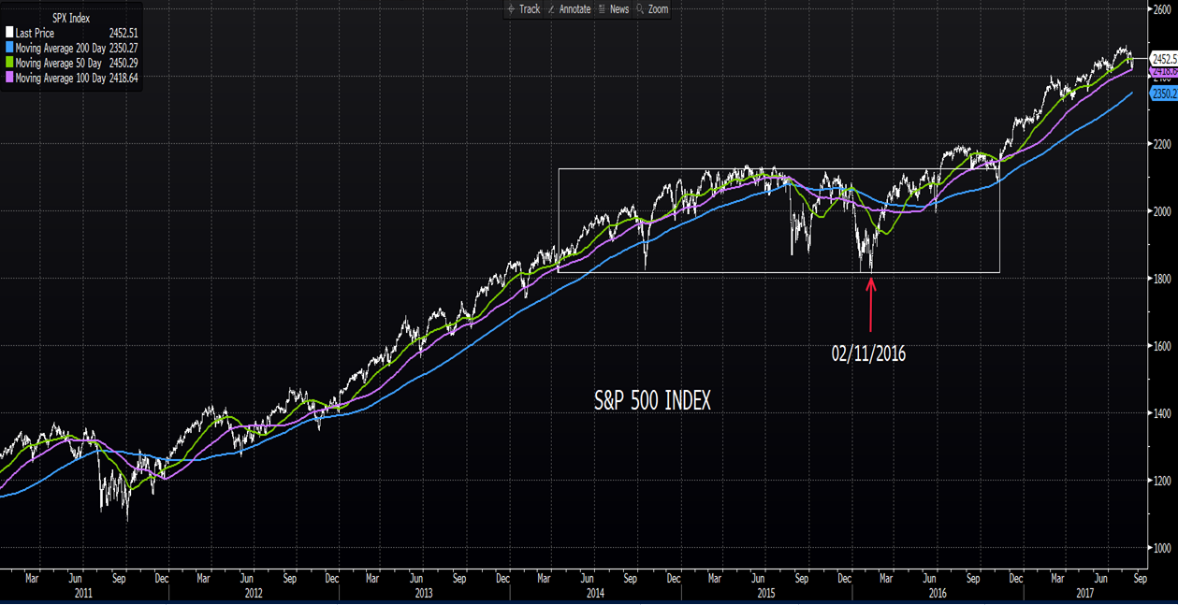Click the 2014 year label on the time axis

click(595, 593)
